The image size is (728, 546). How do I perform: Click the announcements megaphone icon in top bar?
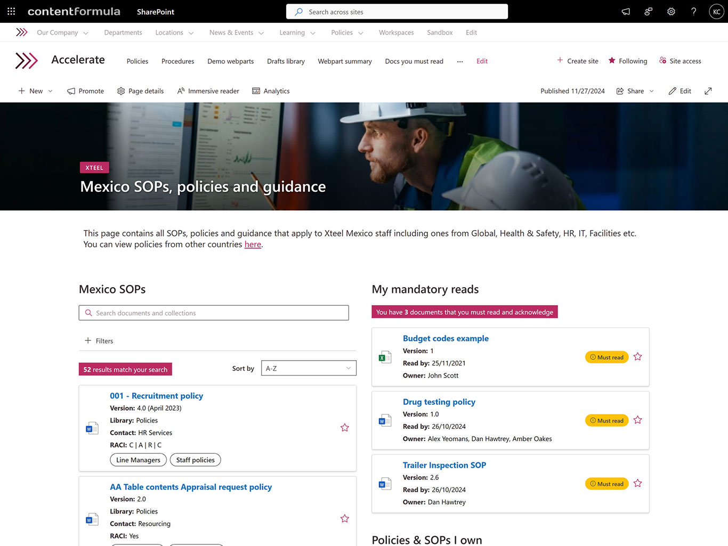point(625,11)
